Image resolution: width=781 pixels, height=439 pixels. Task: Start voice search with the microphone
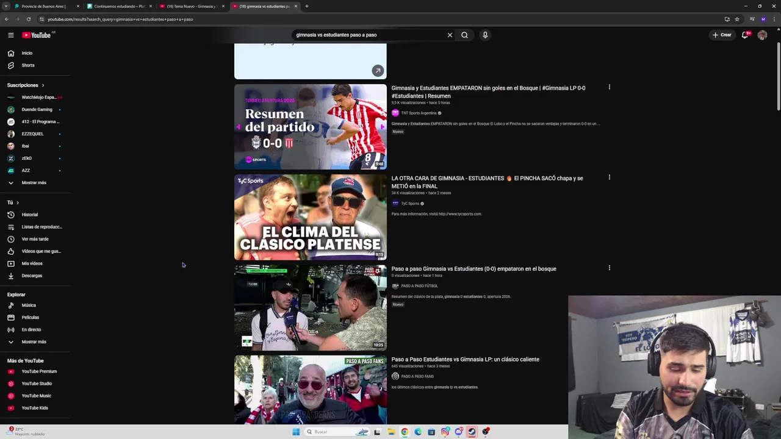click(x=485, y=35)
